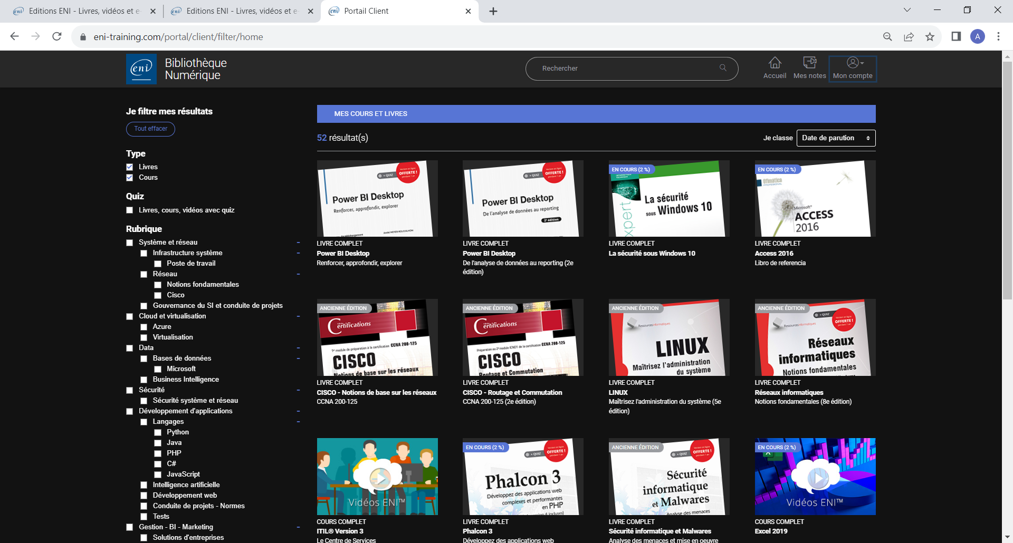Collapse the Data category

click(x=298, y=348)
